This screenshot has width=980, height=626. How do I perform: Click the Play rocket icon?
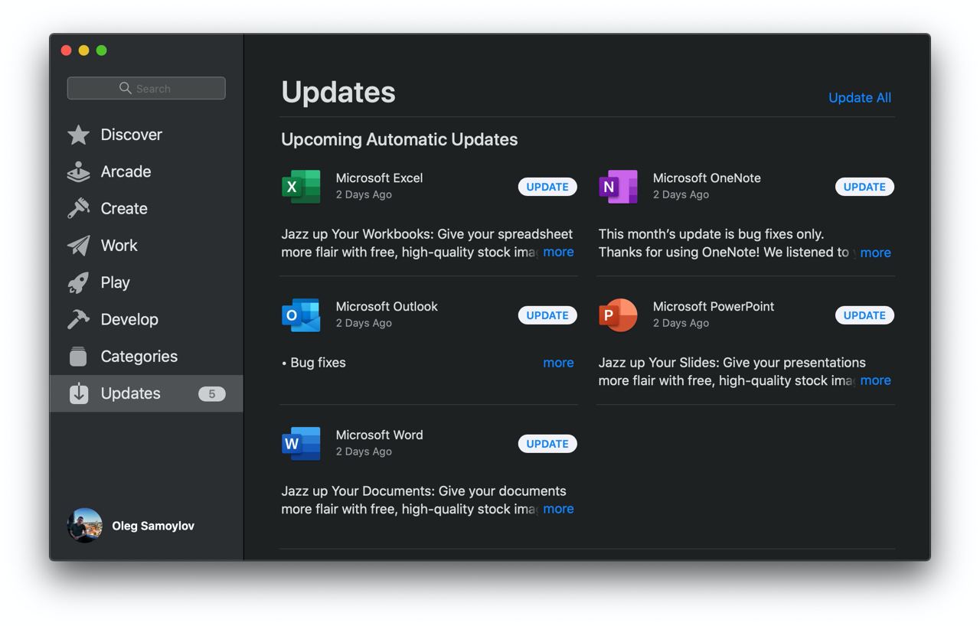[x=78, y=282]
